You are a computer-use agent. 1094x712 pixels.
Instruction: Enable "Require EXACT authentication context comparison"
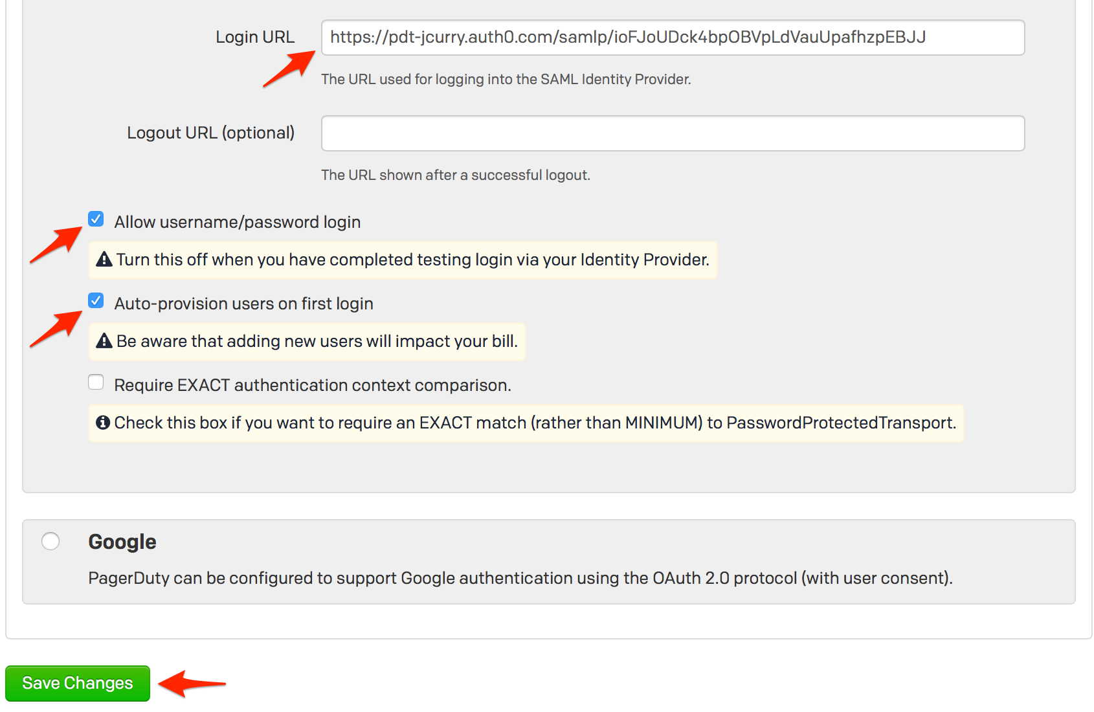[95, 382]
